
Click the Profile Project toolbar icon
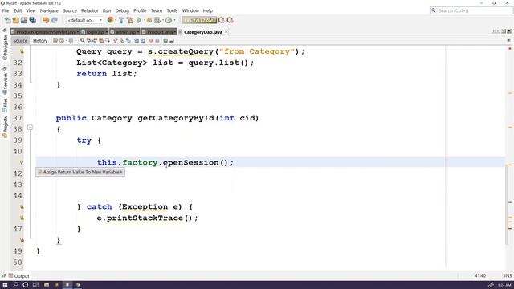click(x=169, y=20)
